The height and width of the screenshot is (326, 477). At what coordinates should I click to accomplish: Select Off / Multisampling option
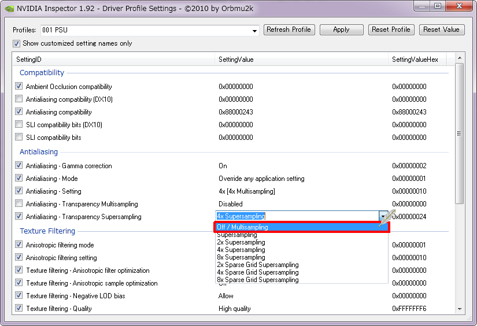coord(301,227)
